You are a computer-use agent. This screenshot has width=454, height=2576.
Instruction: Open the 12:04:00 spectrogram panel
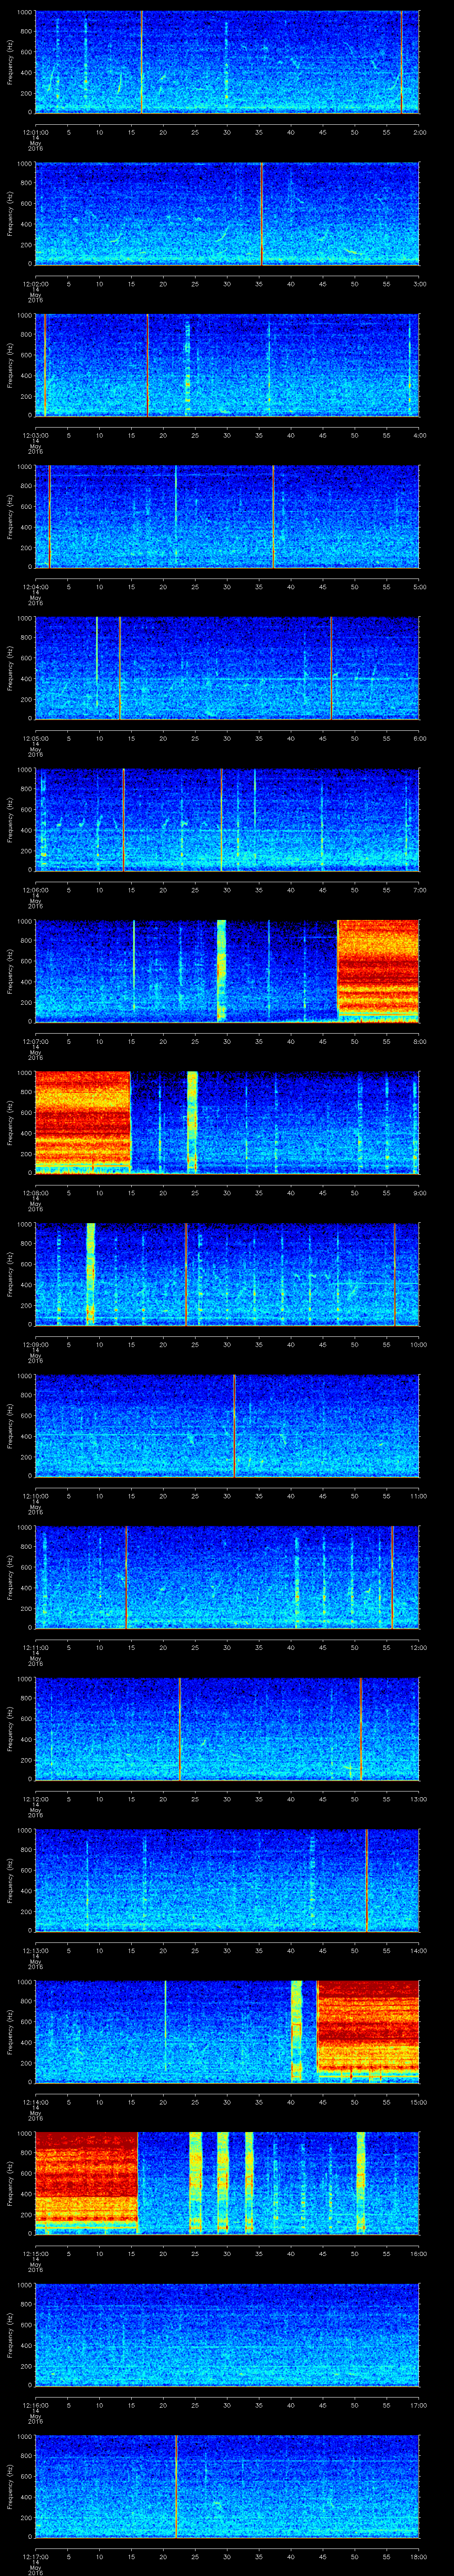(x=227, y=517)
